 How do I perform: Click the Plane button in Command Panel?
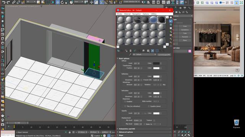coord(185,40)
